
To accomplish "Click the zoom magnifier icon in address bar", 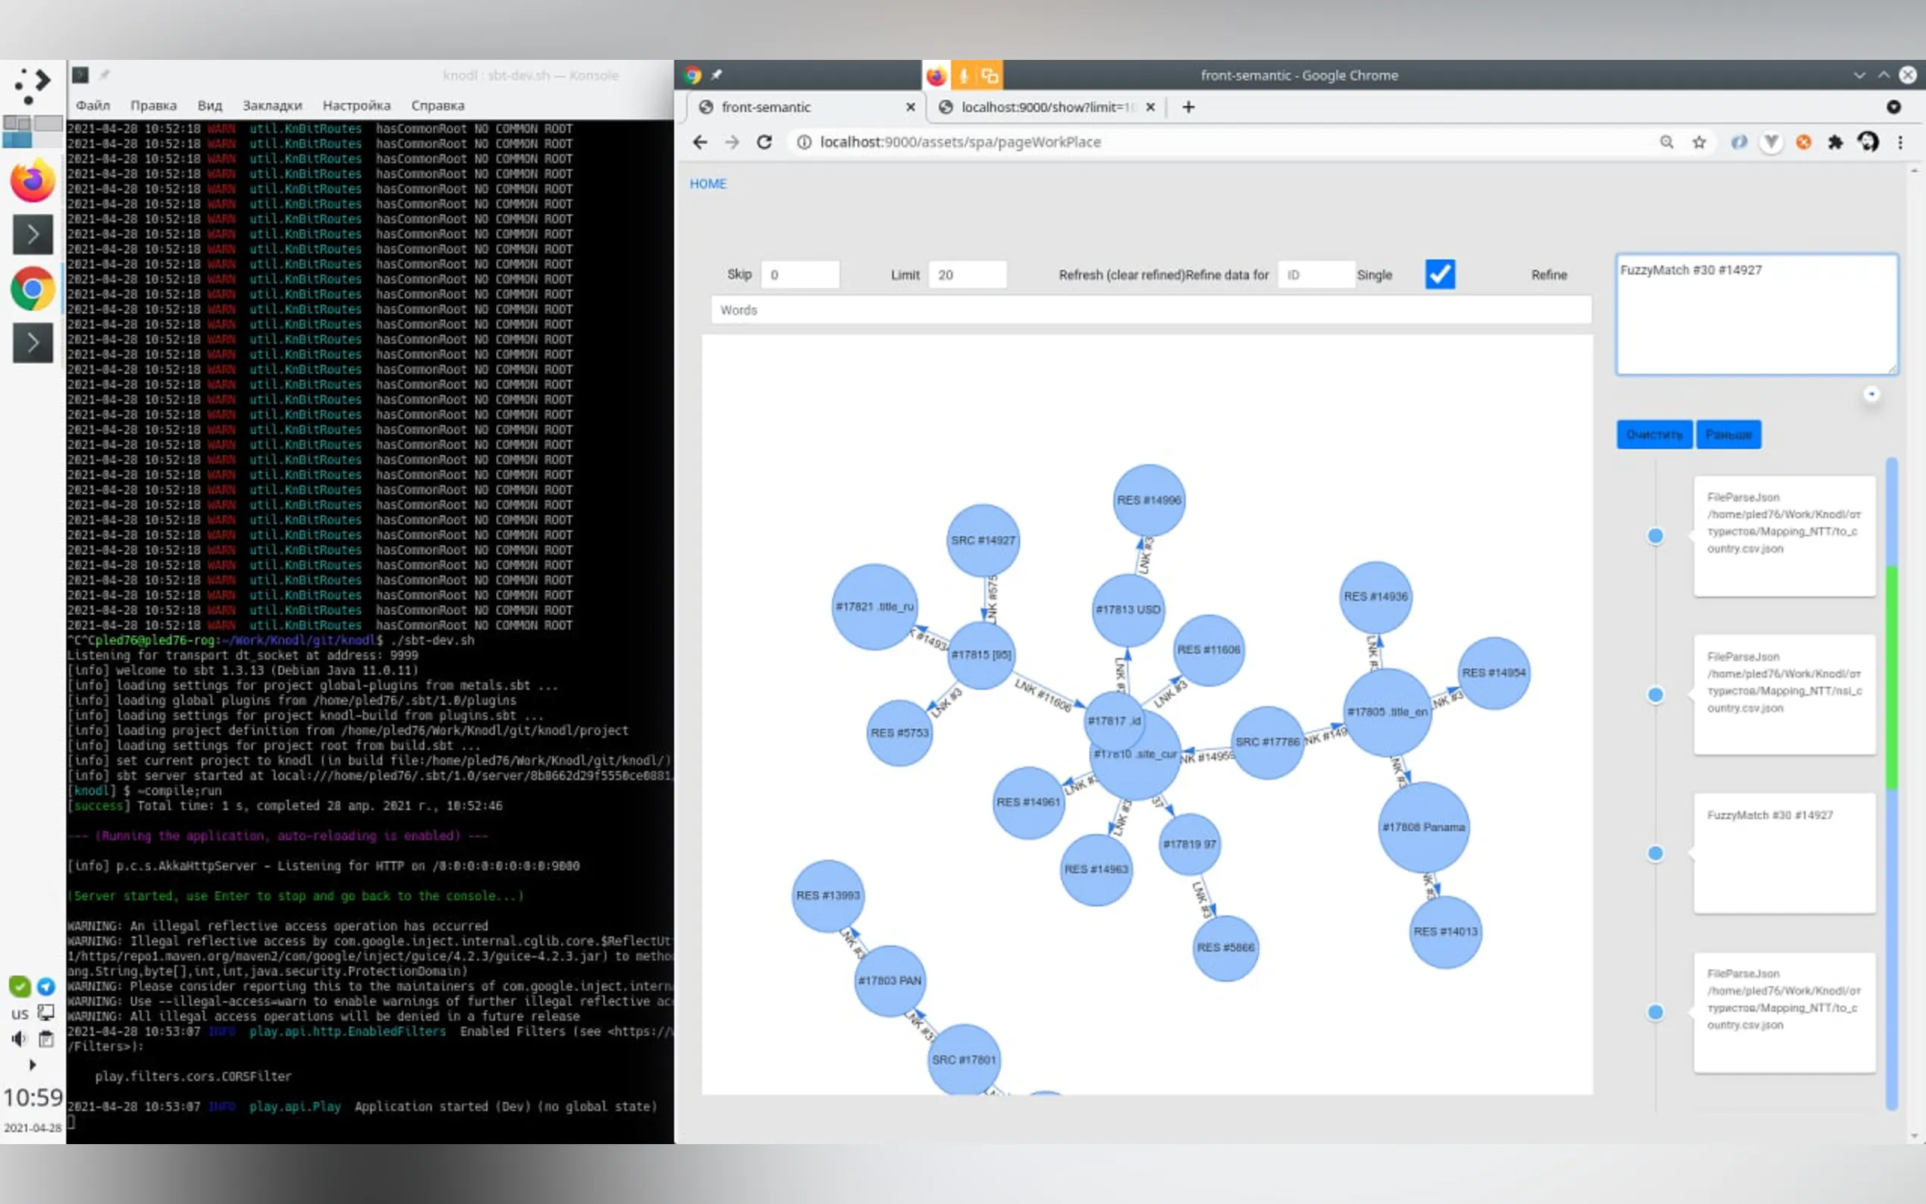I will 1667,142.
